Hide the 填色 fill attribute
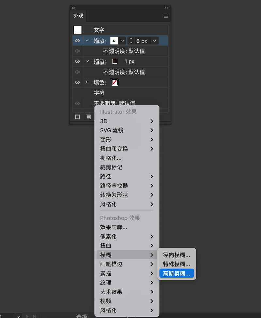261x318 pixels. (x=77, y=82)
